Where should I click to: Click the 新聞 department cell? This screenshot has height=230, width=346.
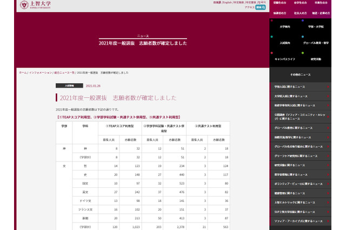coord(85,218)
